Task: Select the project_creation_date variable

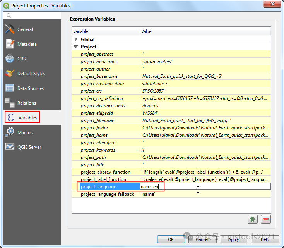Action: [x=102, y=84]
